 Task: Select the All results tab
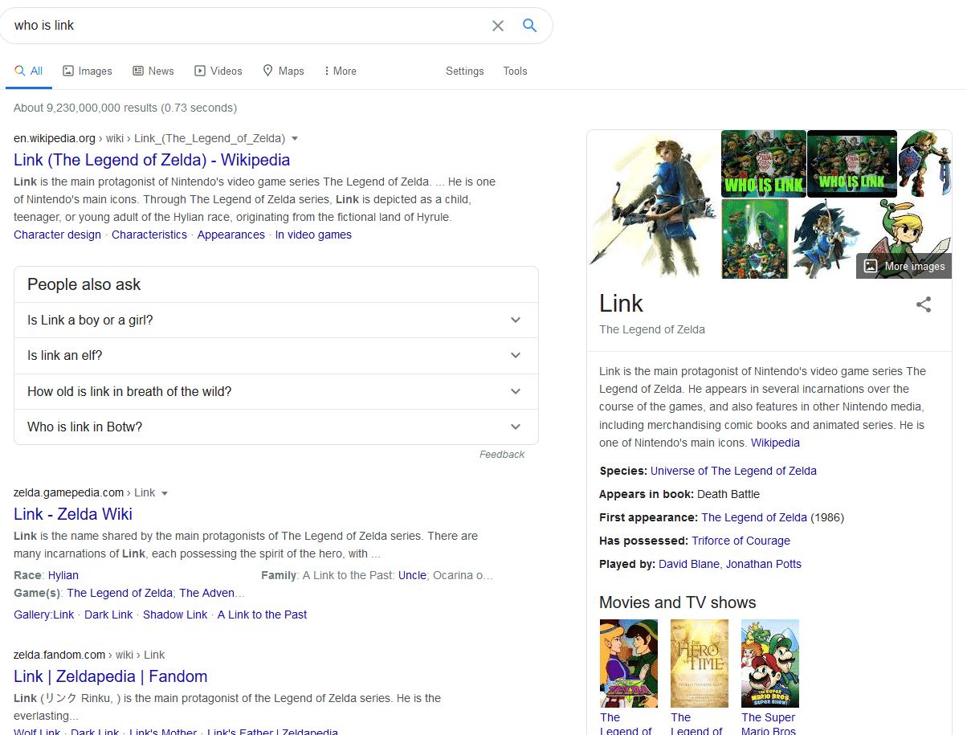pyautogui.click(x=29, y=71)
